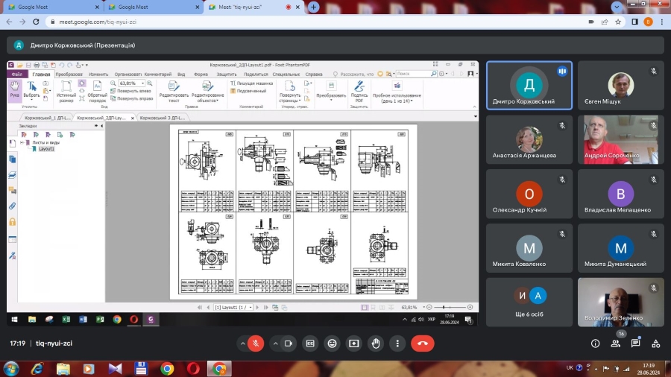Expand microphone audio settings arrow
Image resolution: width=671 pixels, height=377 pixels.
243,343
